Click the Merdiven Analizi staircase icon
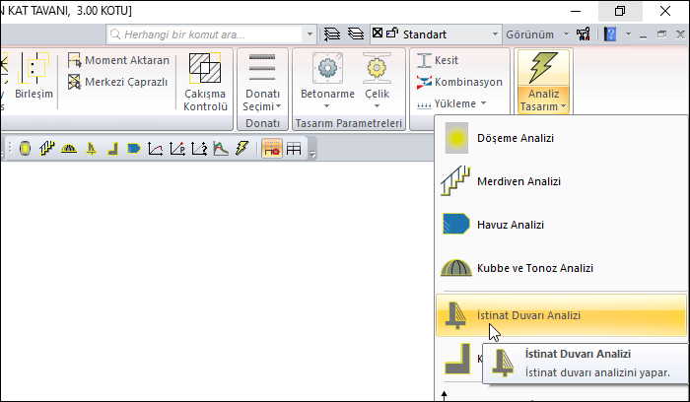 455,180
